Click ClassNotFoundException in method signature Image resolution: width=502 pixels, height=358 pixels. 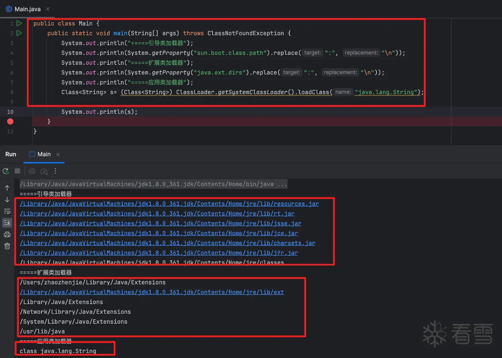[245, 33]
